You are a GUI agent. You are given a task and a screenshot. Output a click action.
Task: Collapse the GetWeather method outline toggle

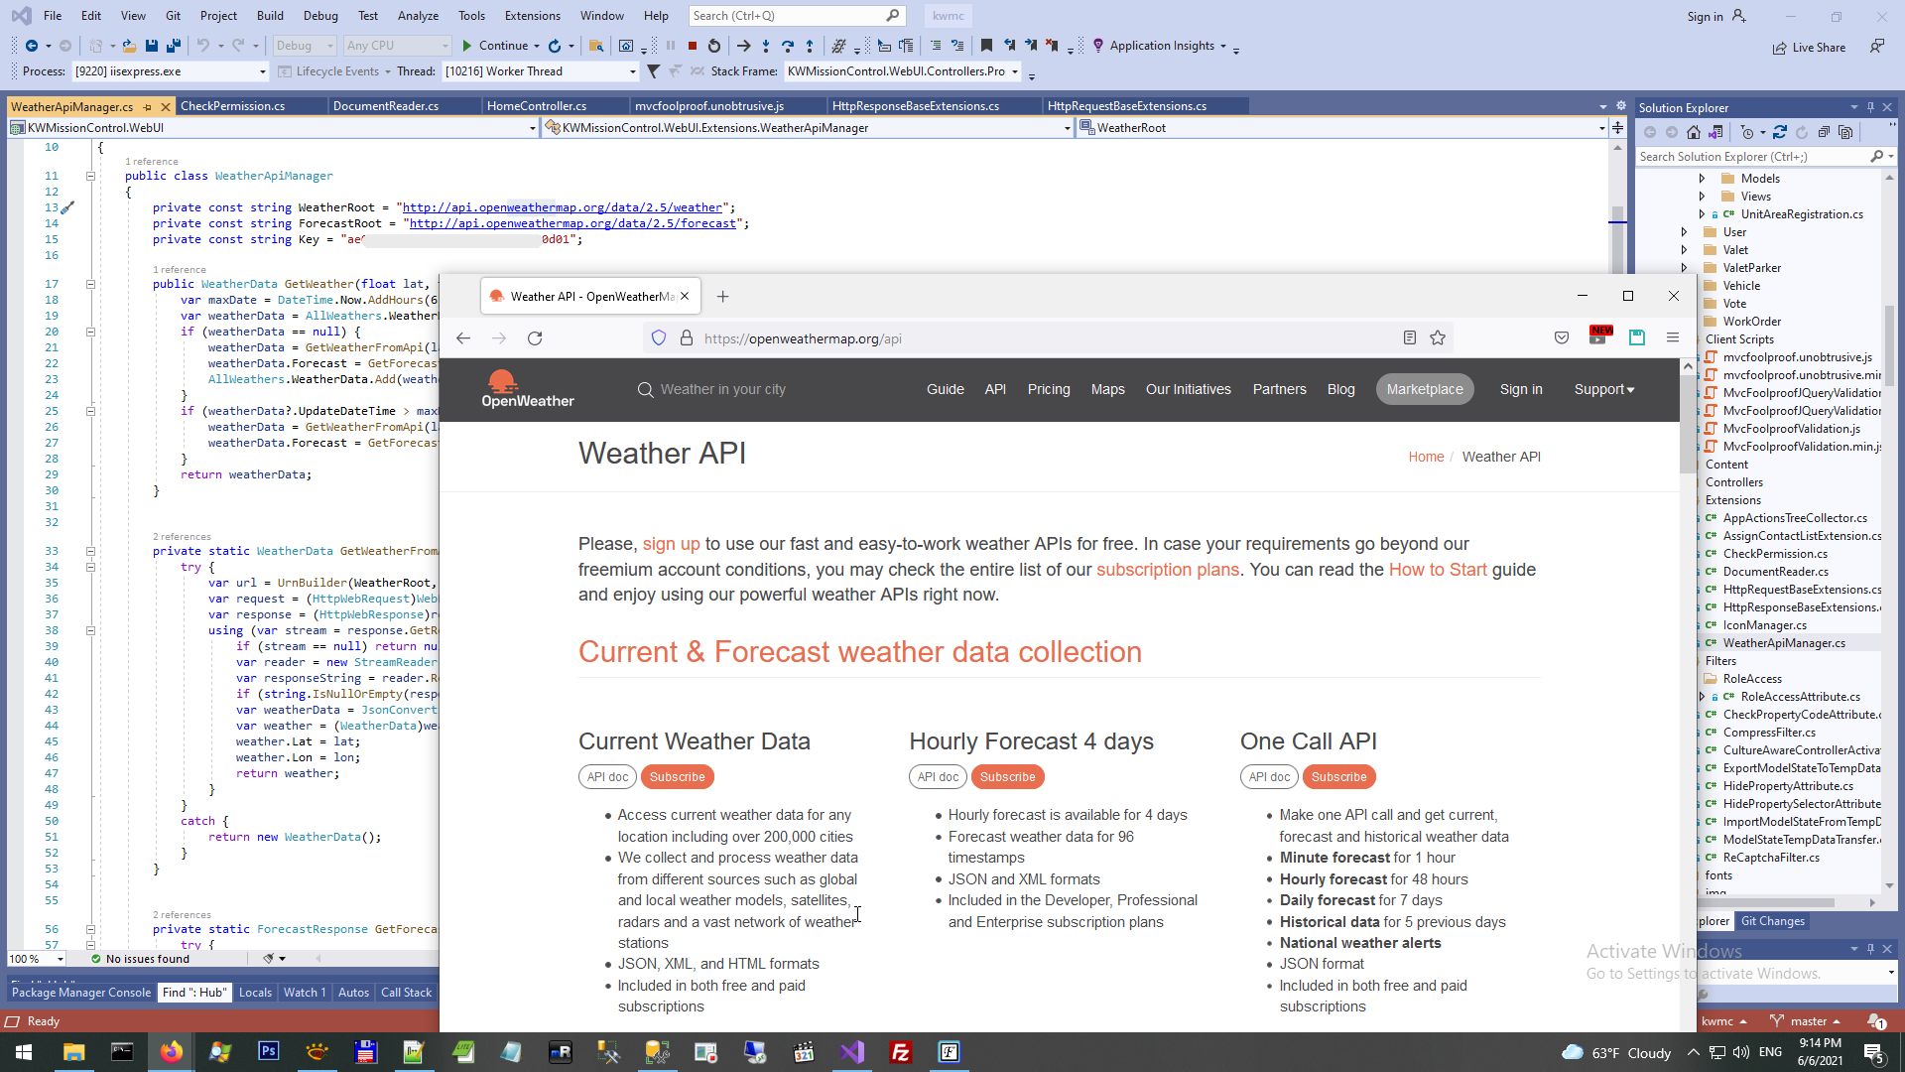[x=90, y=284]
